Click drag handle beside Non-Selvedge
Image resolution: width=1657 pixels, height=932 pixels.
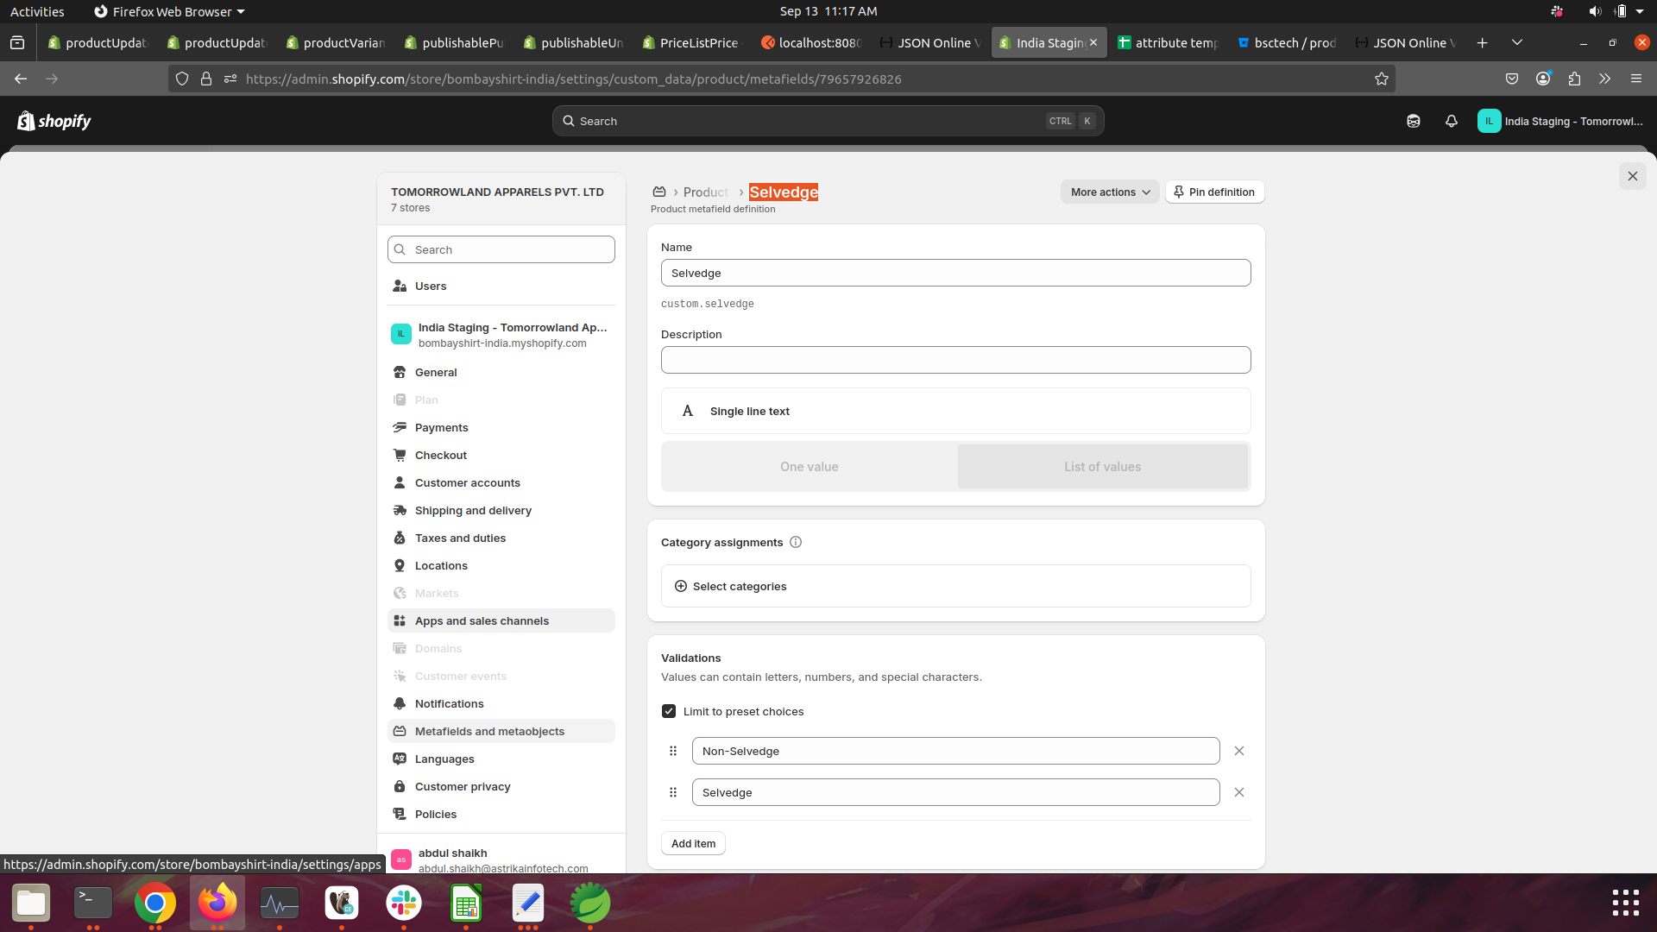click(x=673, y=751)
